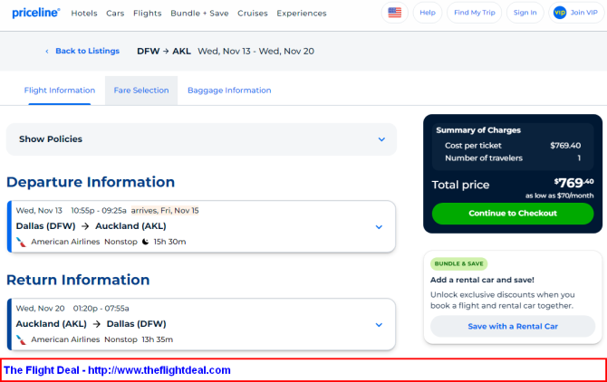Click 'as low as $70/month' text
This screenshot has width=607, height=382.
point(559,196)
